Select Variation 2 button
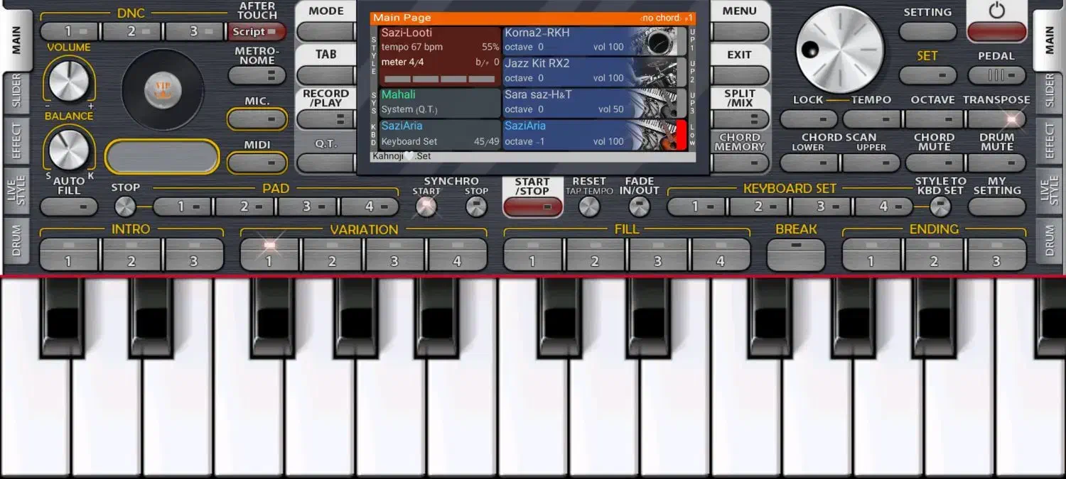1066x479 pixels. (x=332, y=253)
